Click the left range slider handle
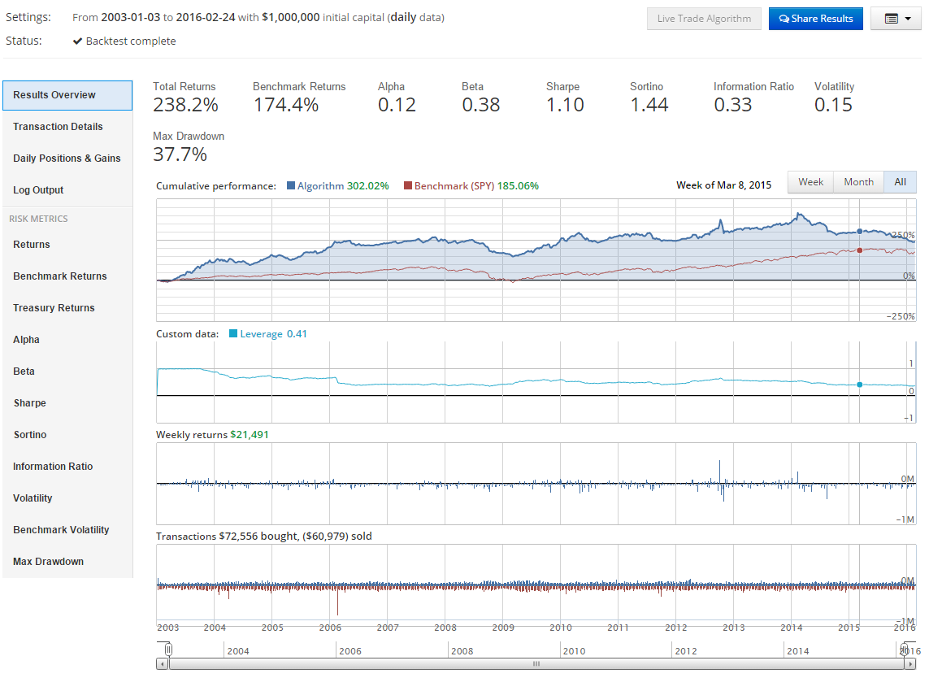Image resolution: width=929 pixels, height=678 pixels. 168,650
